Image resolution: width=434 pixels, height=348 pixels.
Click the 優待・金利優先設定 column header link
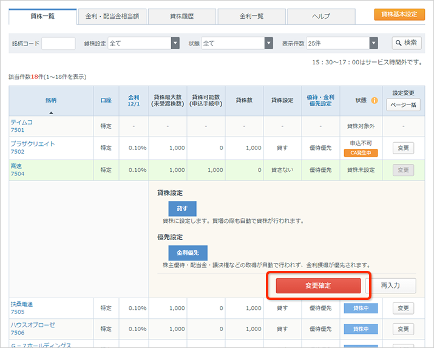320,100
